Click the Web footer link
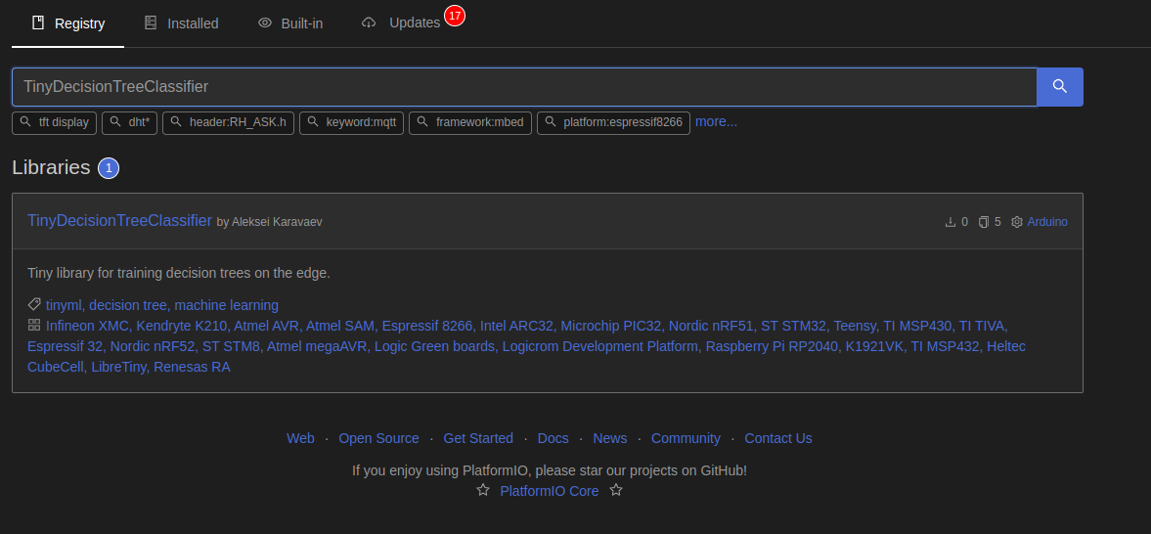This screenshot has height=534, width=1151. click(x=300, y=438)
